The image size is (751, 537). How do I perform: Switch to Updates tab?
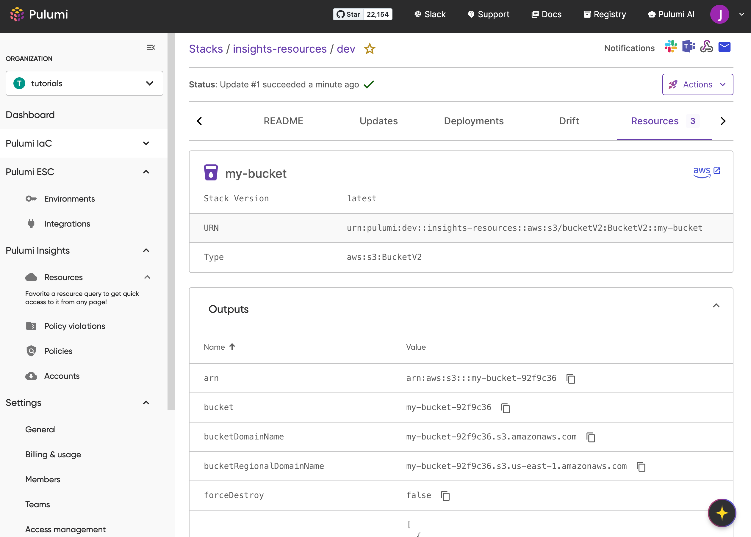tap(378, 121)
